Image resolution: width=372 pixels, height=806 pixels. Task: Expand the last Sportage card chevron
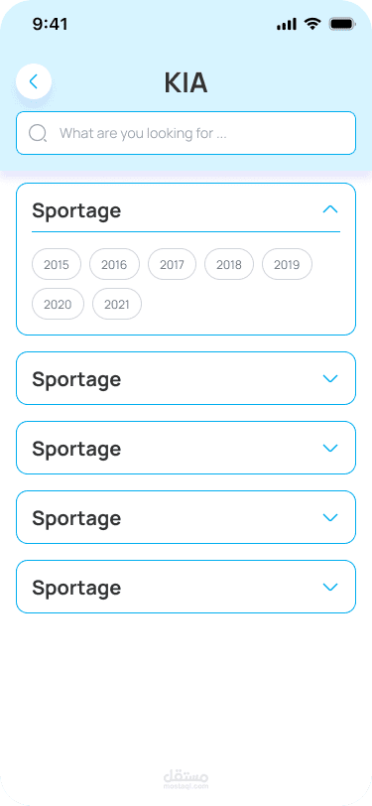coord(330,587)
